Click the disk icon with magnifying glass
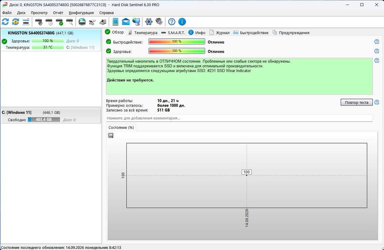Screen dimensions: 384x250 [70, 22]
